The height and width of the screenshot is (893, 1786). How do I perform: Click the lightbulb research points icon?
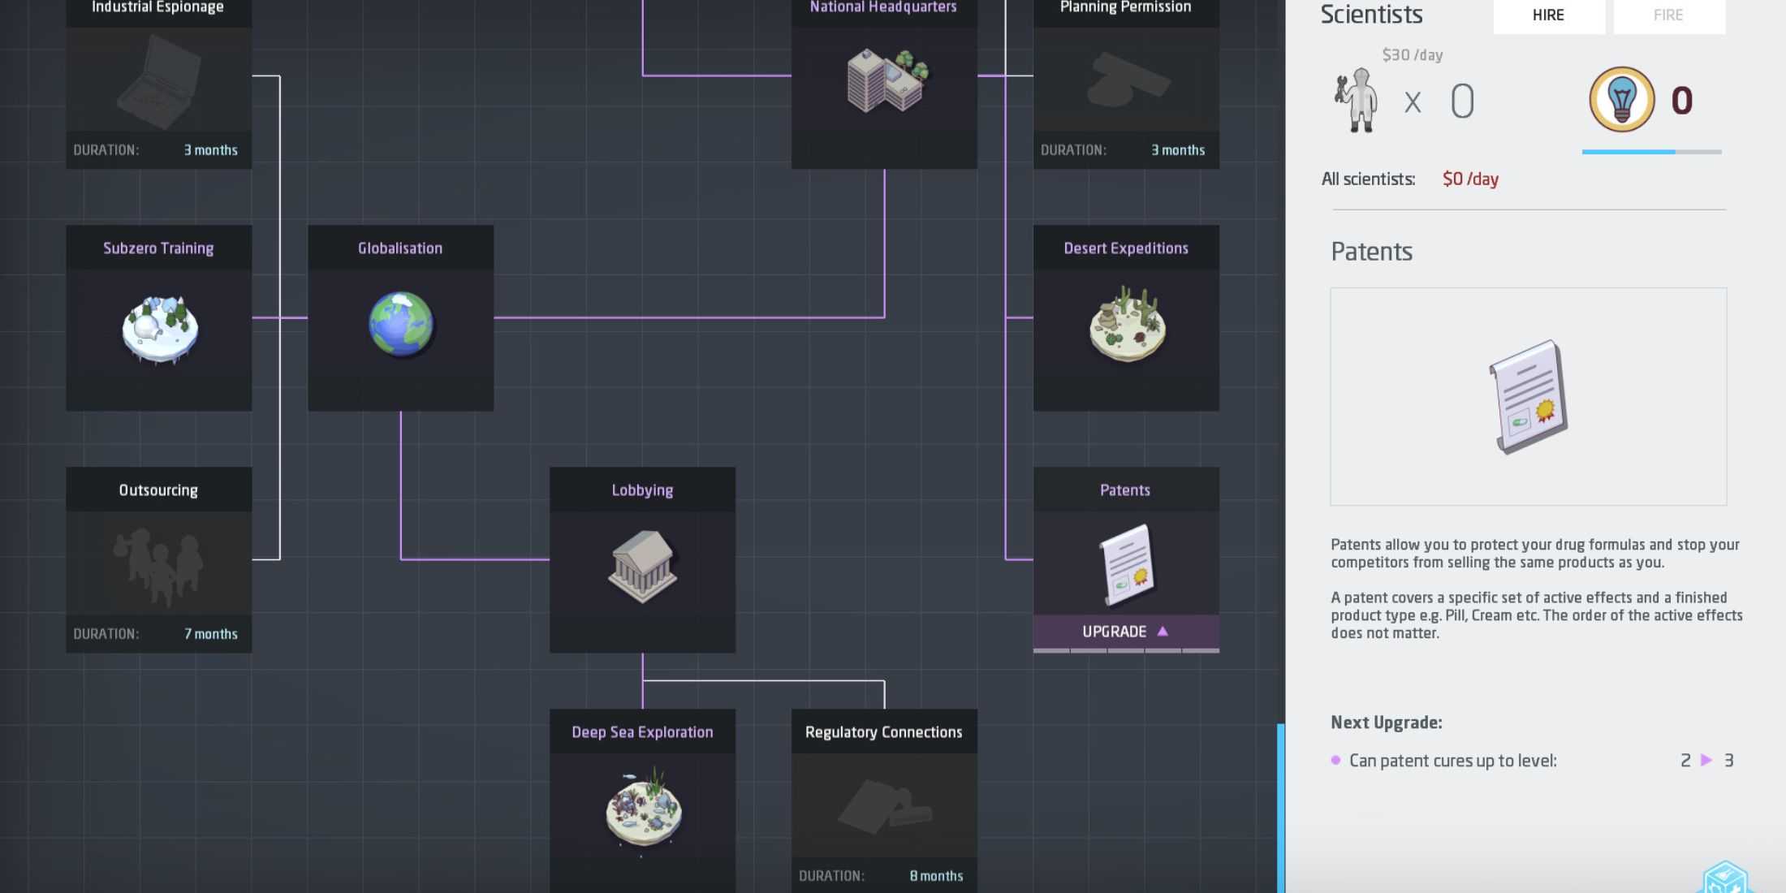click(1621, 99)
